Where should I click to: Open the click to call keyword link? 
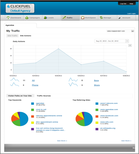(41, 109)
